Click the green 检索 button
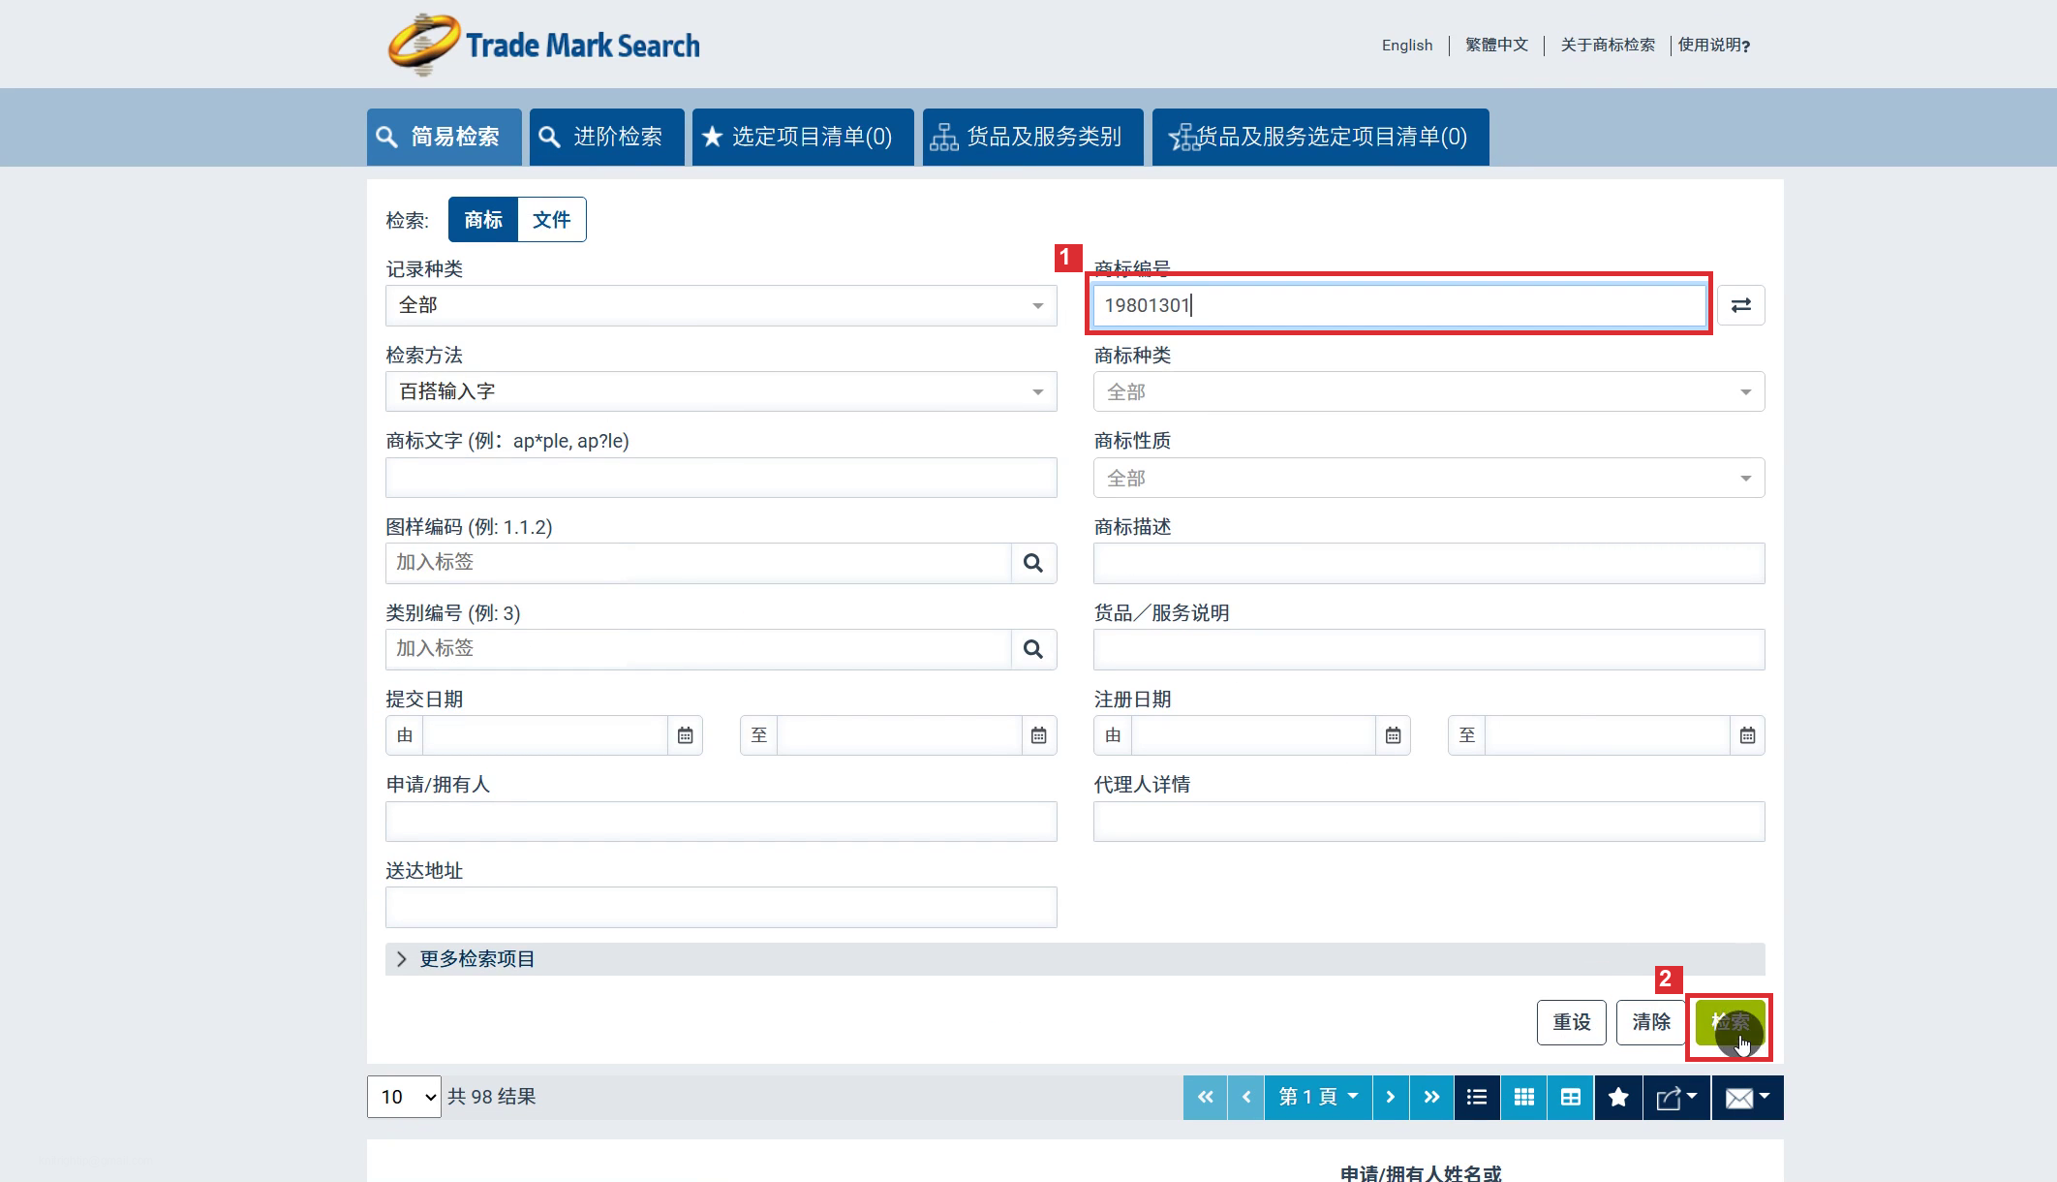Viewport: 2057px width, 1182px height. click(x=1730, y=1022)
